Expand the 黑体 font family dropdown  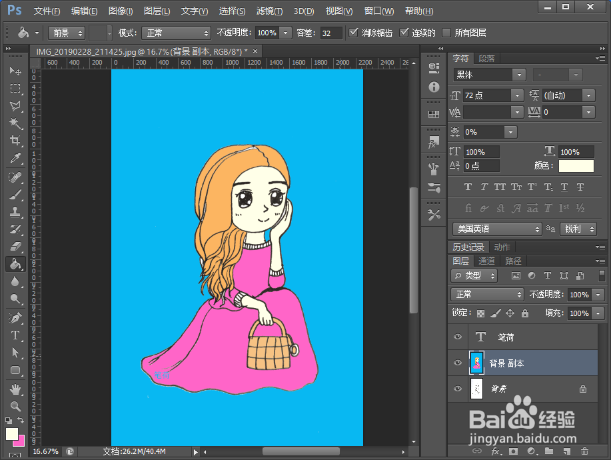pyautogui.click(x=518, y=75)
